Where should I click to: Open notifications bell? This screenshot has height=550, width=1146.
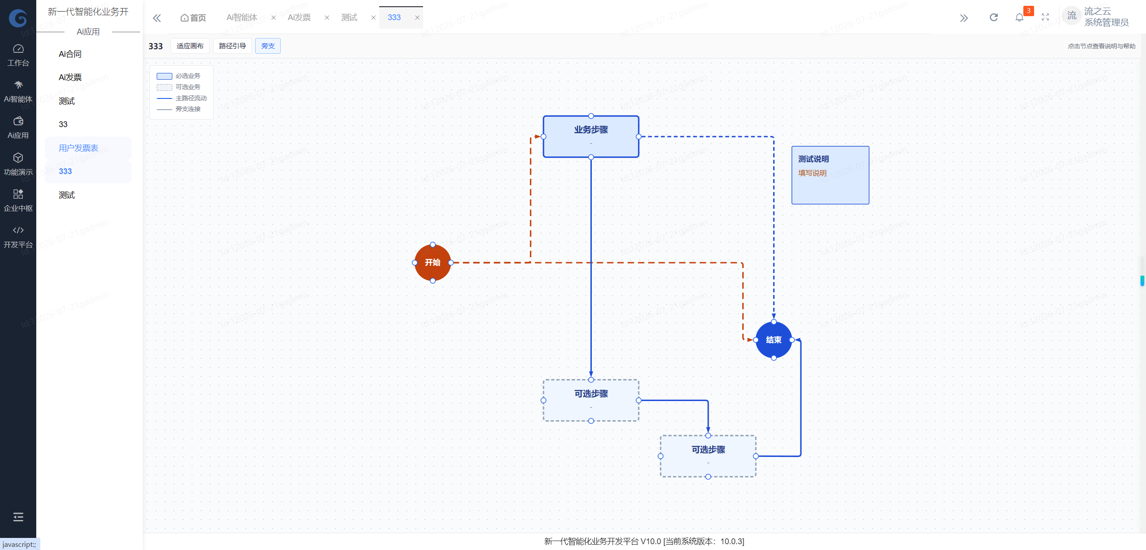[x=1020, y=17]
